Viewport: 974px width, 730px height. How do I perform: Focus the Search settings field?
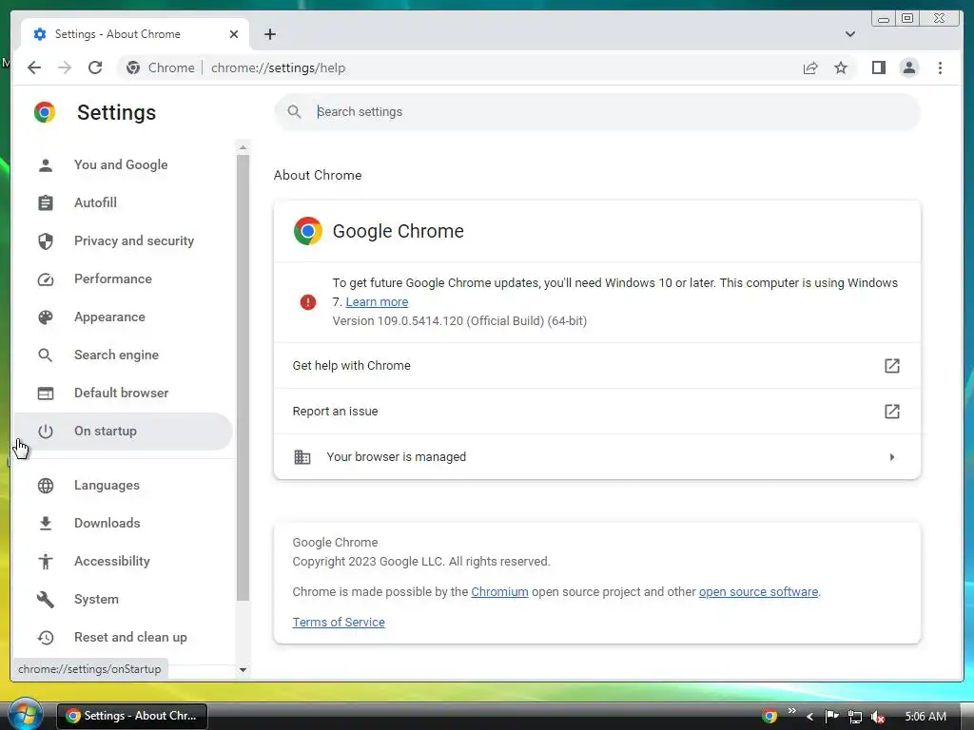(x=597, y=112)
